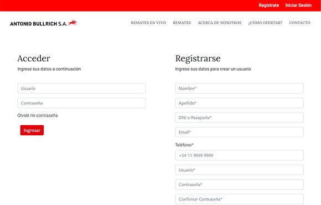Open ¿Cómo Ofertar? menu item
This screenshot has height=205, width=321.
pyautogui.click(x=265, y=23)
